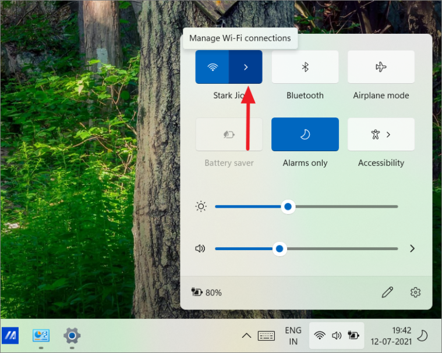The image size is (442, 353).
Task: Show hidden icons in taskbar tray
Action: click(246, 336)
